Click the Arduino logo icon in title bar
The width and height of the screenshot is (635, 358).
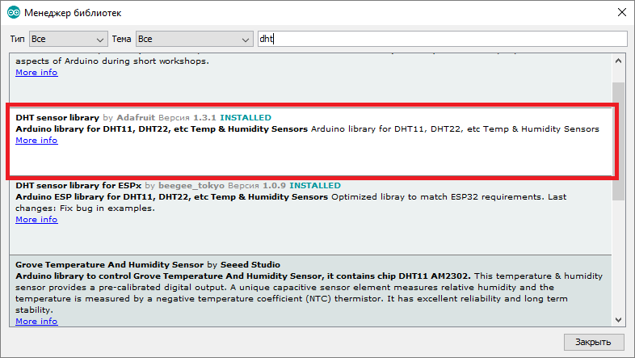click(x=14, y=13)
